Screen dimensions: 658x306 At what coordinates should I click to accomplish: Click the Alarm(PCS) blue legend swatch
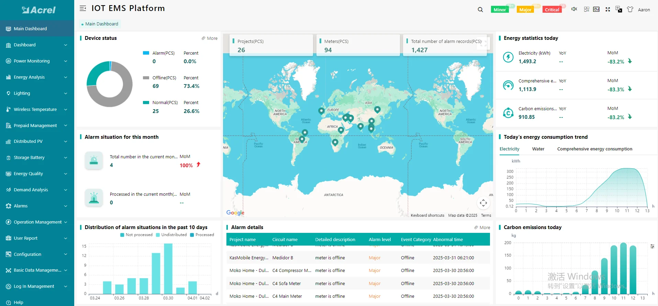146,53
